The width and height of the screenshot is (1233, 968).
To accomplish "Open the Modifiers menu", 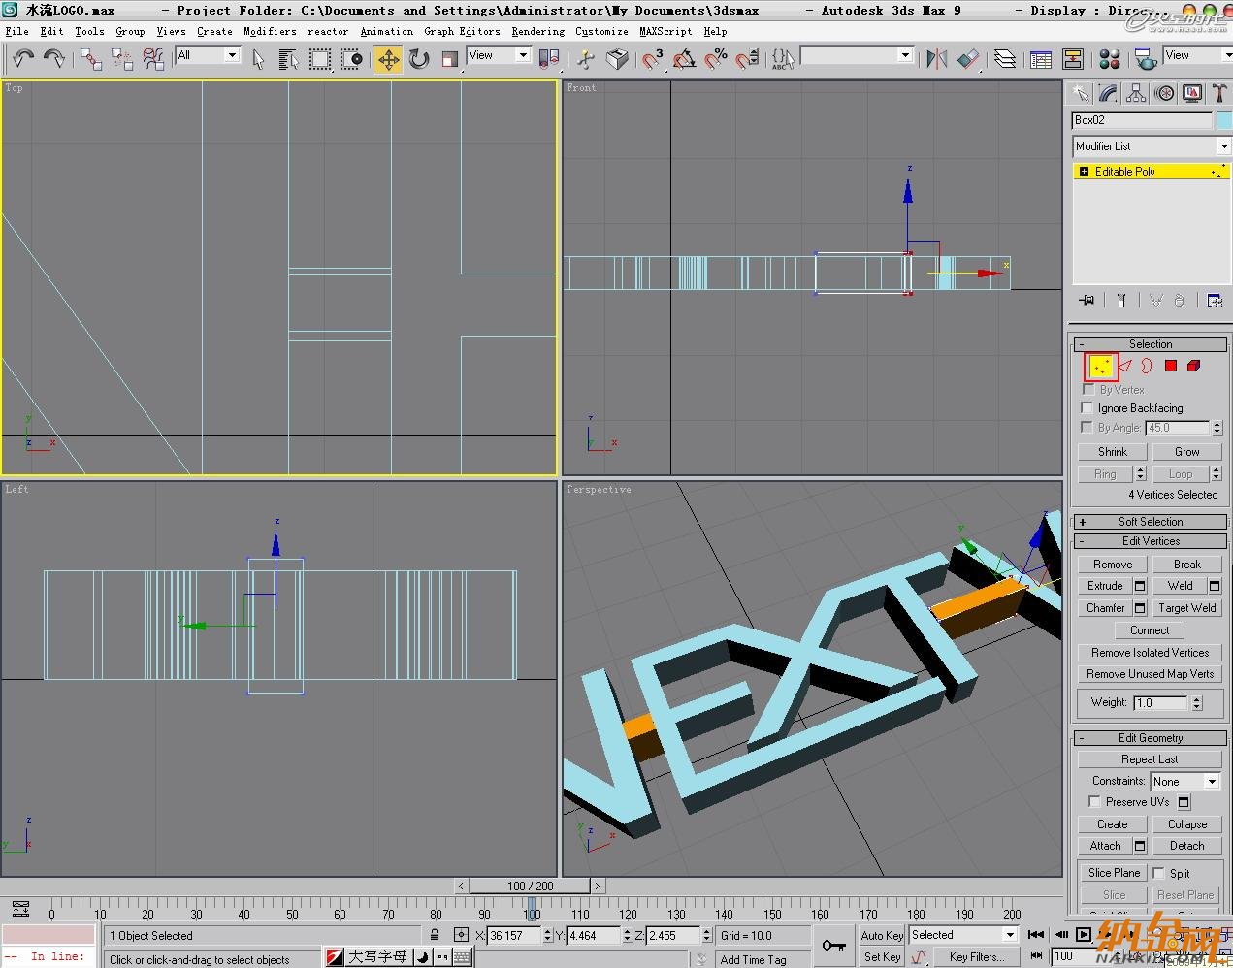I will pyautogui.click(x=270, y=31).
